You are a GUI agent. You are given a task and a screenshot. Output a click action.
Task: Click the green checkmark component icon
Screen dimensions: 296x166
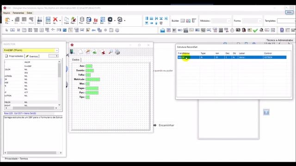coord(255,30)
